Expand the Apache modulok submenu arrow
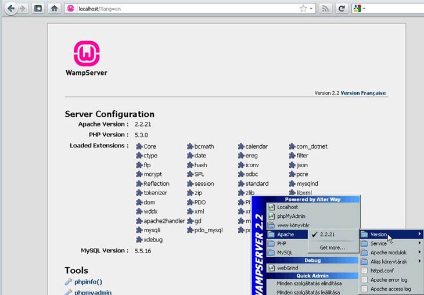This screenshot has width=424, height=295. [419, 252]
